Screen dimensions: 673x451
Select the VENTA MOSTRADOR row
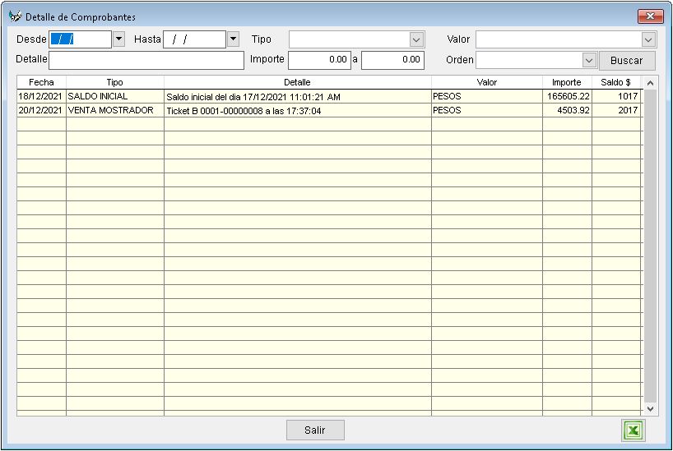tap(247, 111)
